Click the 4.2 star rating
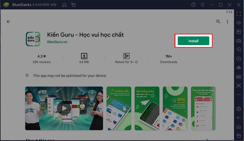Viewport: 244px width, 141px height. 42,56
